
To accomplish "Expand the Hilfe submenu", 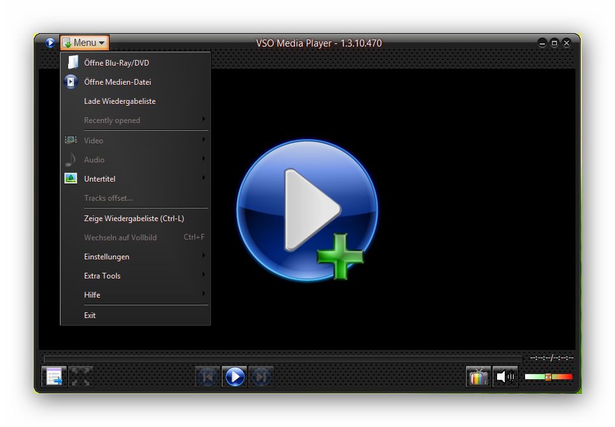I will (135, 295).
